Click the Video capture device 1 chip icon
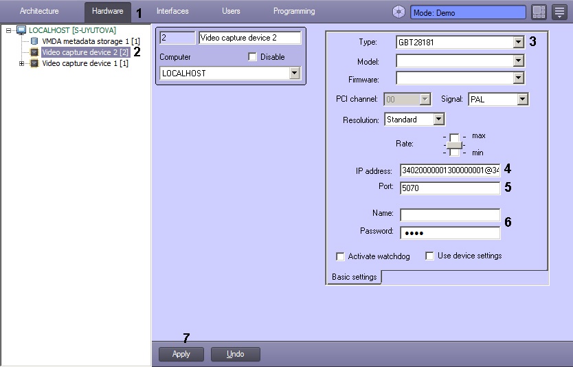This screenshot has height=367, width=573. coord(34,63)
